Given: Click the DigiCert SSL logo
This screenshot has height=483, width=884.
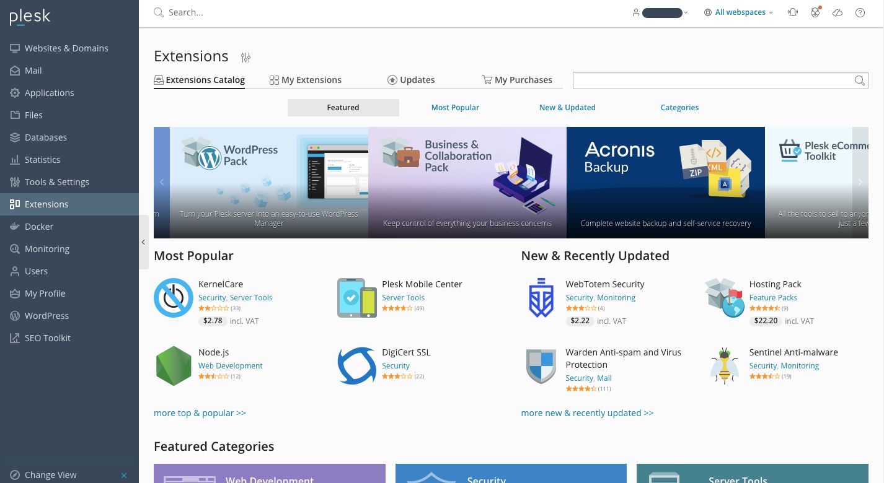Looking at the screenshot, I should tap(357, 366).
